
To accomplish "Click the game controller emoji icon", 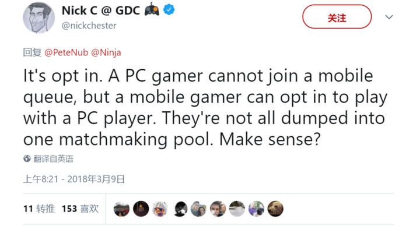I will pyautogui.click(x=152, y=9).
